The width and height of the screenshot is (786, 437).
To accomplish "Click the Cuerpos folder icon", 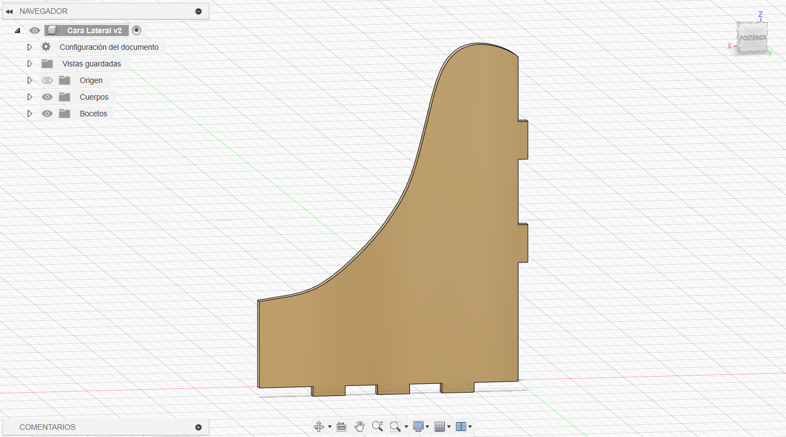I will [65, 97].
